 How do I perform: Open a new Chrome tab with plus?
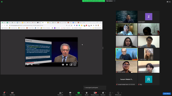84,22
